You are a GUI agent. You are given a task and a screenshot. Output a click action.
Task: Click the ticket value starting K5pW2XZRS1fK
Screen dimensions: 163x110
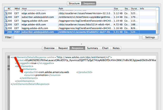tap(91, 60)
